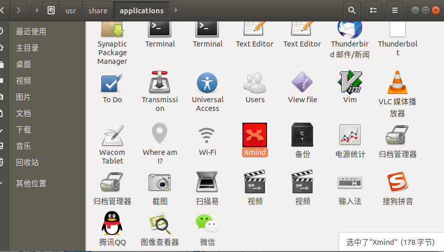Select the Vim application icon

(350, 82)
